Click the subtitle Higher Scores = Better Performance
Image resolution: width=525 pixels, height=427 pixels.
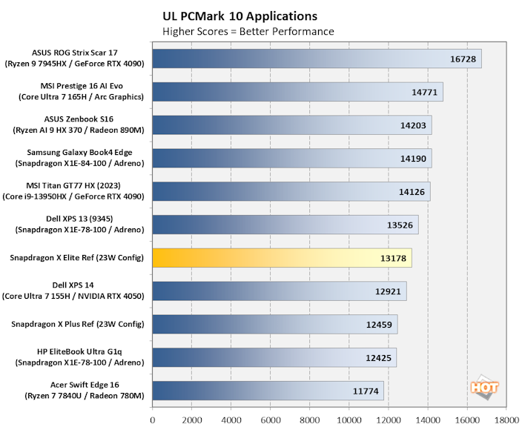248,31
